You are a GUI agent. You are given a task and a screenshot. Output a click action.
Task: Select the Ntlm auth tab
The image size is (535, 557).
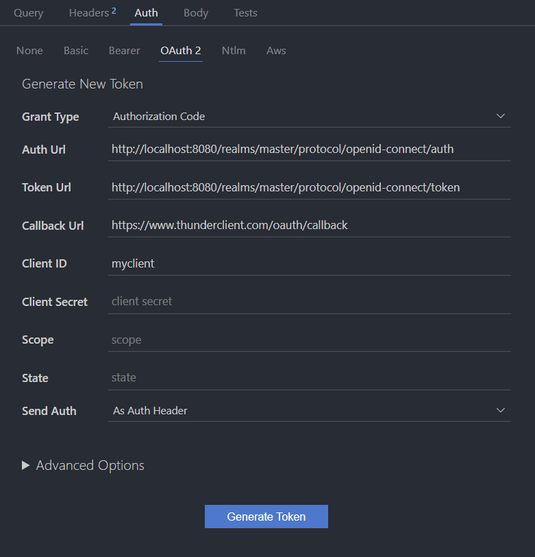[234, 51]
